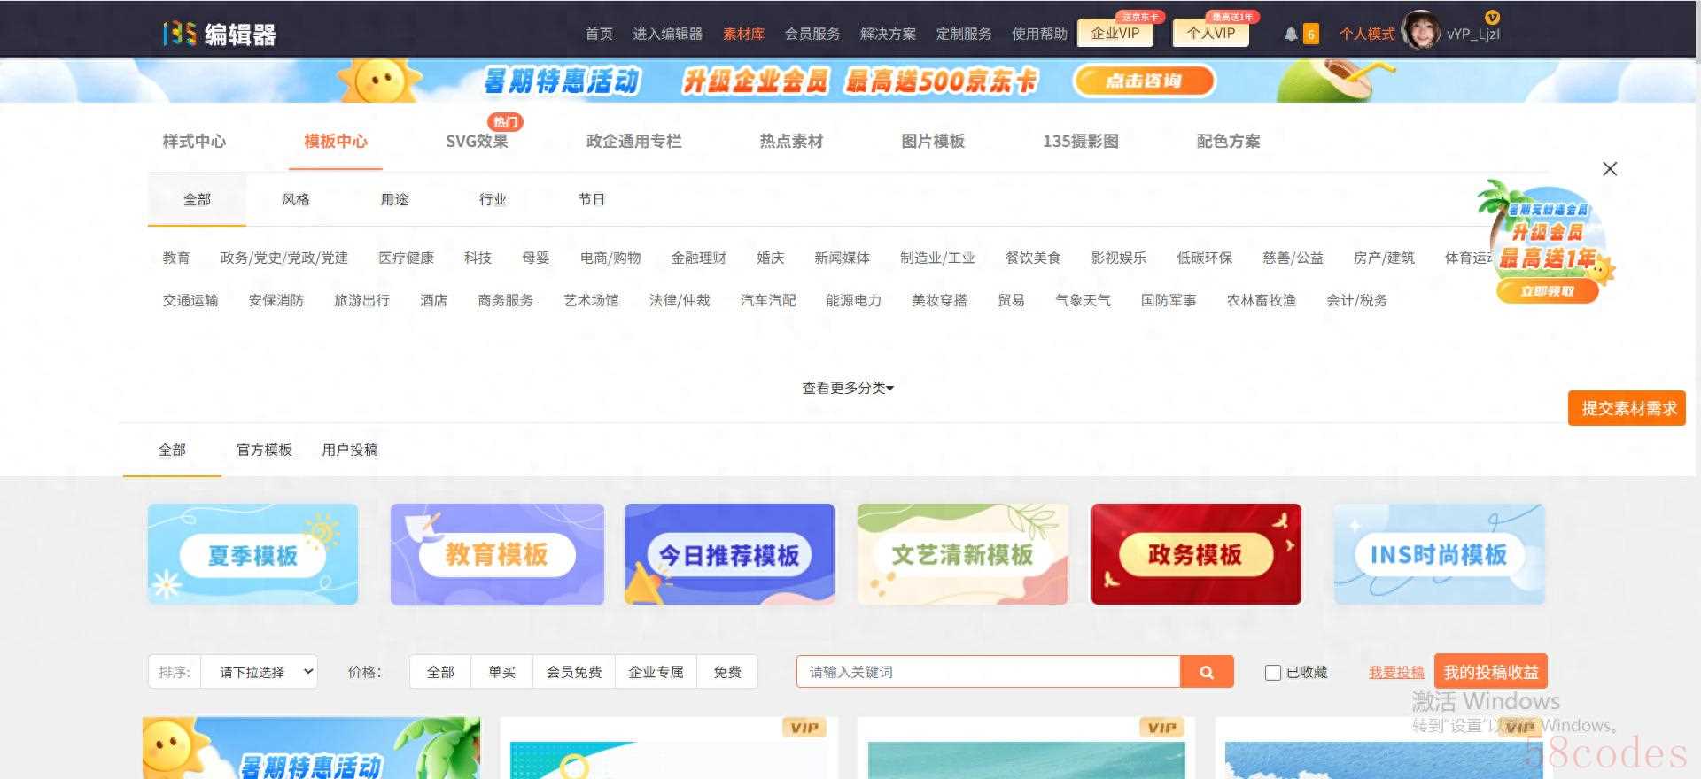Click the 提交素材需求 button
Viewport: 1701px width, 779px height.
pyautogui.click(x=1628, y=408)
